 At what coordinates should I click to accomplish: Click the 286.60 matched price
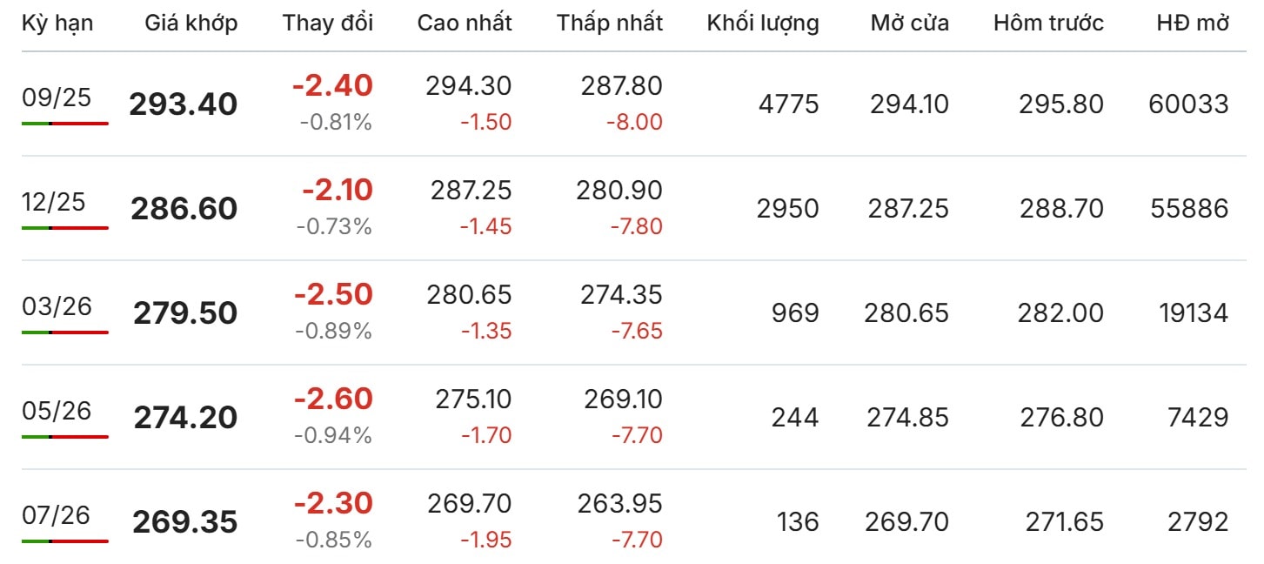(x=184, y=209)
